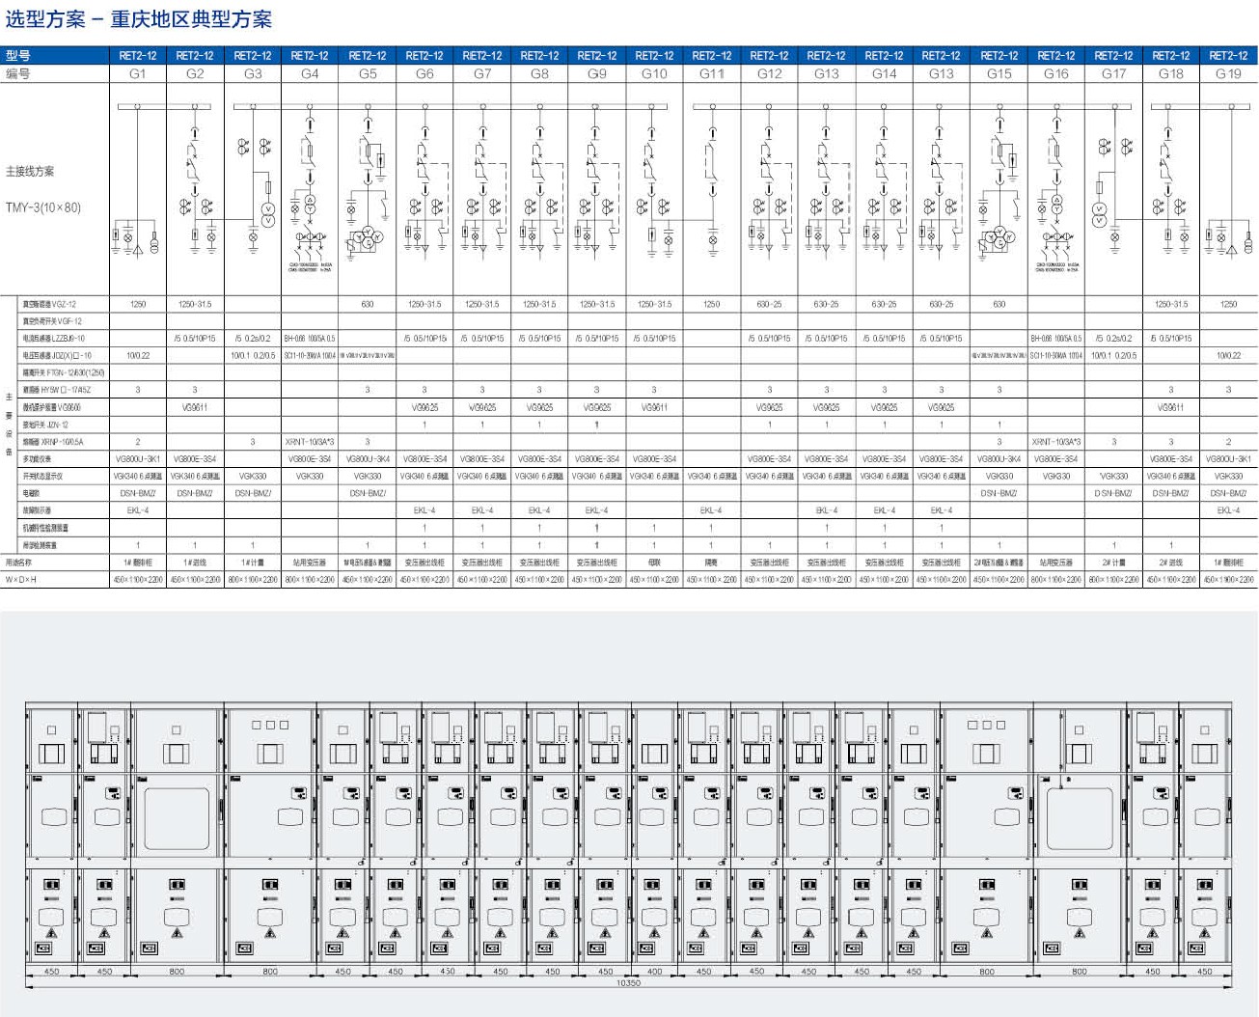This screenshot has width=1259, height=1017.
Task: Click the 用途名称 row label
Action: (x=19, y=563)
